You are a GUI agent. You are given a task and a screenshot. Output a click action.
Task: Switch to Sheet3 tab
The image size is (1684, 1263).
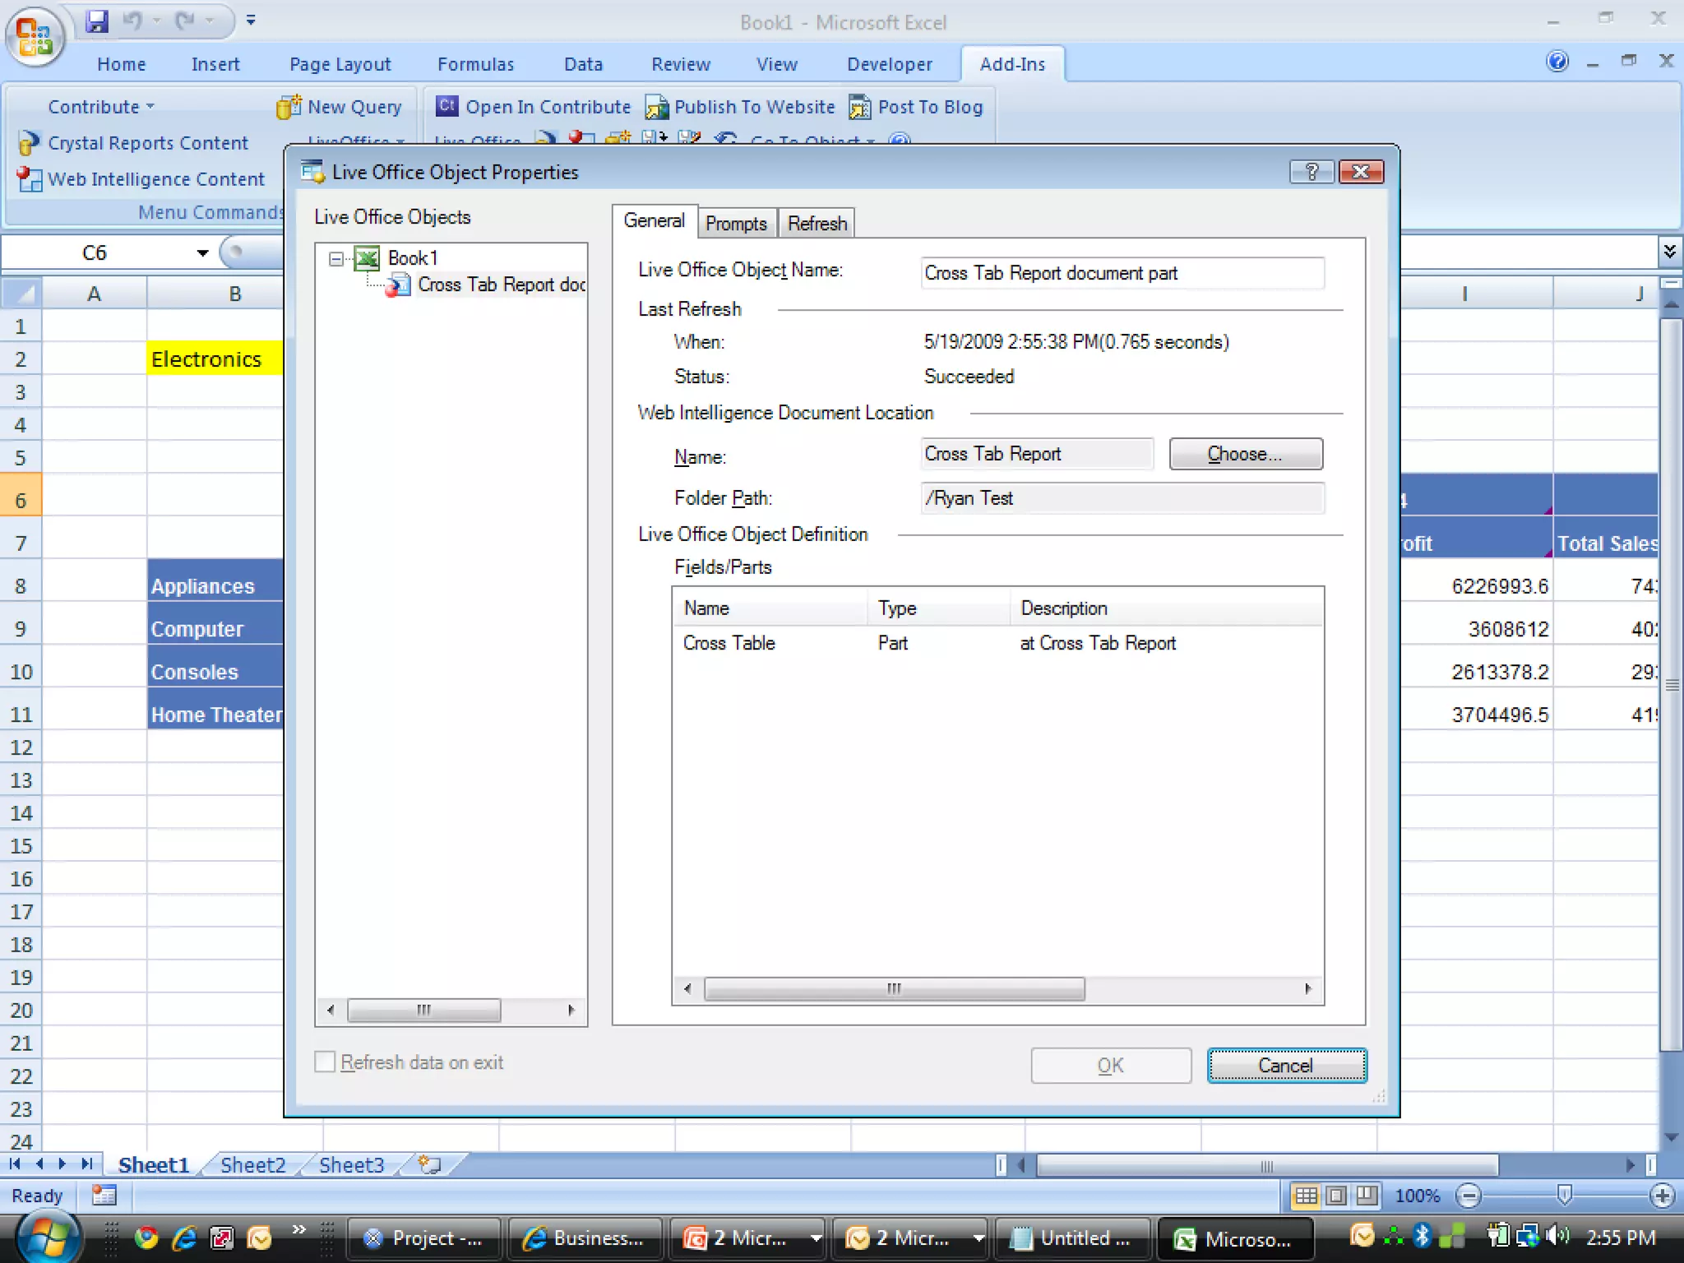[351, 1165]
